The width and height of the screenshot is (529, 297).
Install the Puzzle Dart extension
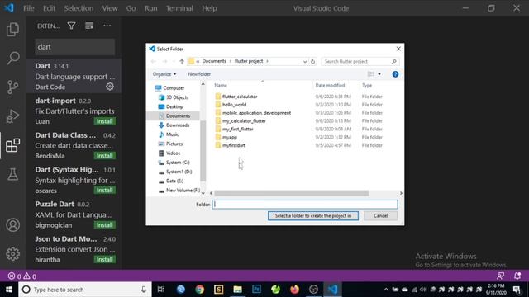105,225
